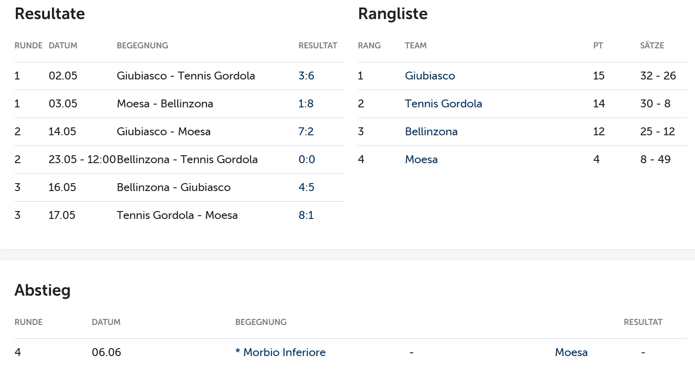The width and height of the screenshot is (695, 370).
Task: Click the BEGEGNUNG column header in Resultate
Action: pos(142,46)
